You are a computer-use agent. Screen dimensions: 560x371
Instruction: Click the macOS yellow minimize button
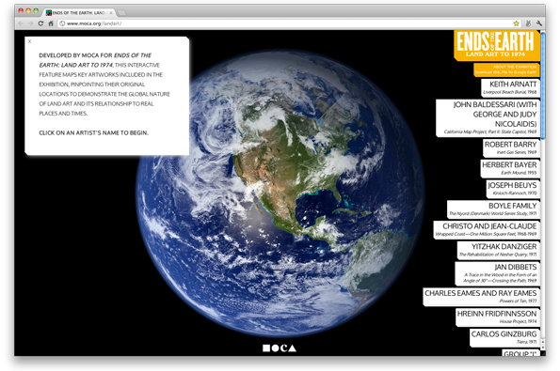coord(28,11)
